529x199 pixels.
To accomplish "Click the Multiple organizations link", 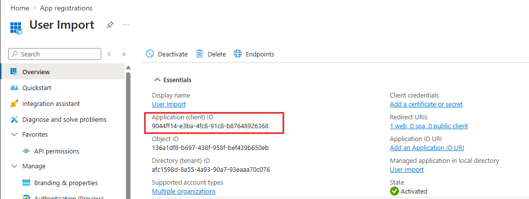I will tap(184, 191).
